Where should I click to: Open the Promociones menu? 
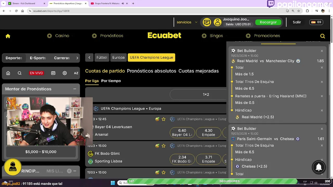pos(263,36)
